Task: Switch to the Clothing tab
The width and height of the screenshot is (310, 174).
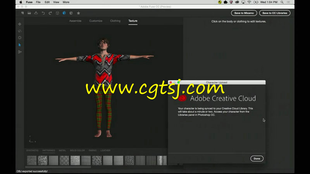Action: (115, 21)
